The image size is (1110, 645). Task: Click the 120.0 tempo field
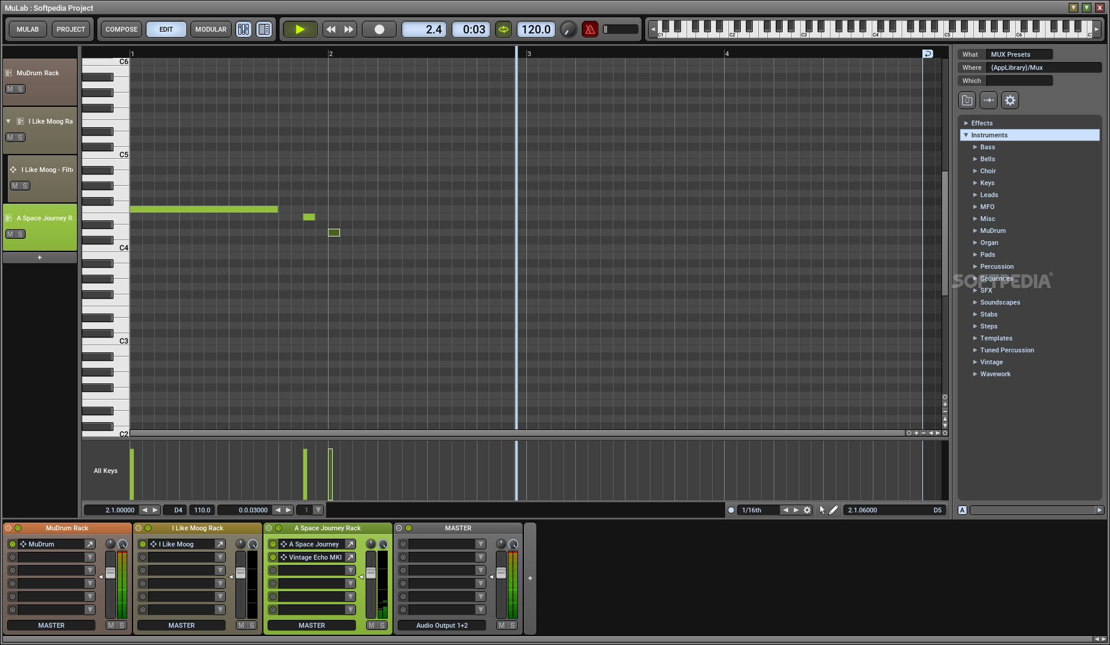536,29
